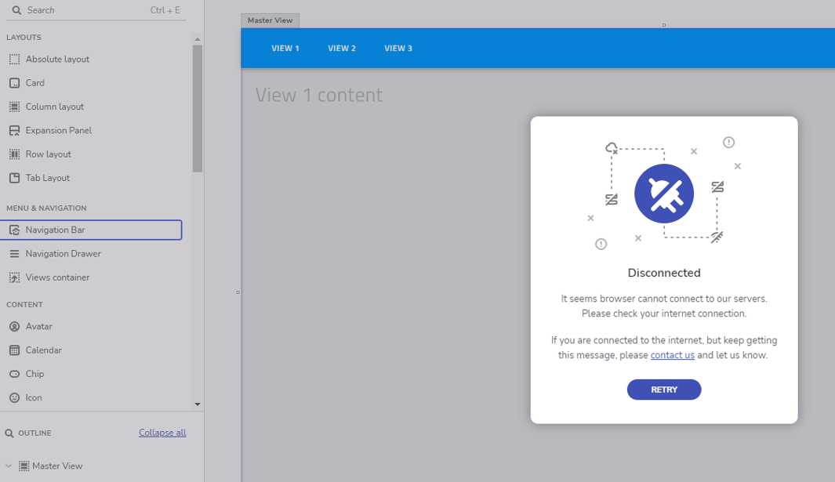Open the VIEW 3 tab
The height and width of the screenshot is (482, 835).
coord(398,49)
